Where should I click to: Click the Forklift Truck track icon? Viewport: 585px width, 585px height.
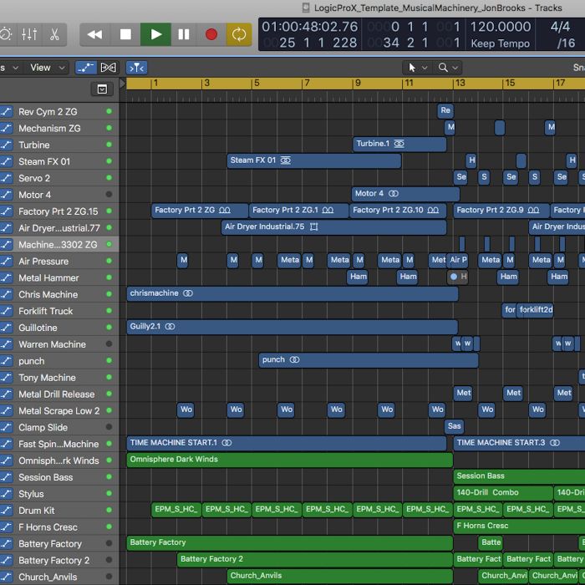click(x=7, y=311)
